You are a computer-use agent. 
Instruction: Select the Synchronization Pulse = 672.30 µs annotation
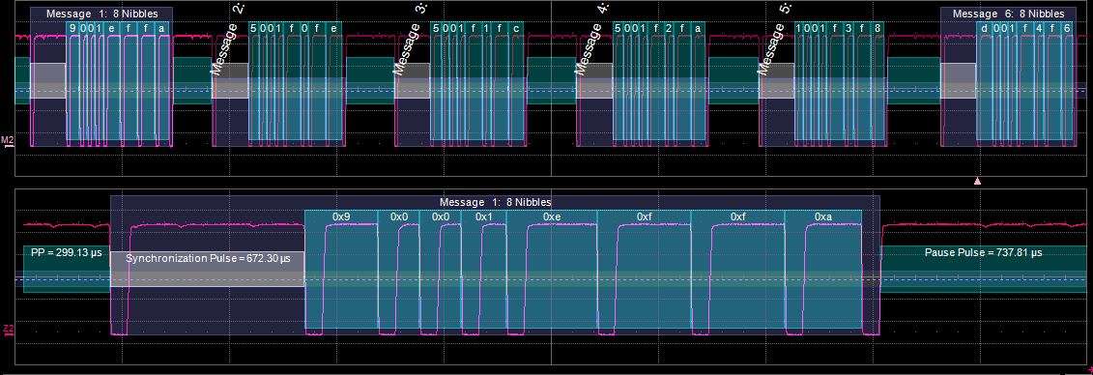pos(208,258)
